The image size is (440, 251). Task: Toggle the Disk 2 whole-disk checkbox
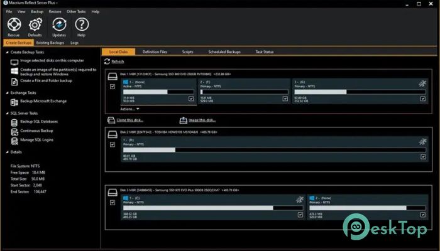pos(113,144)
